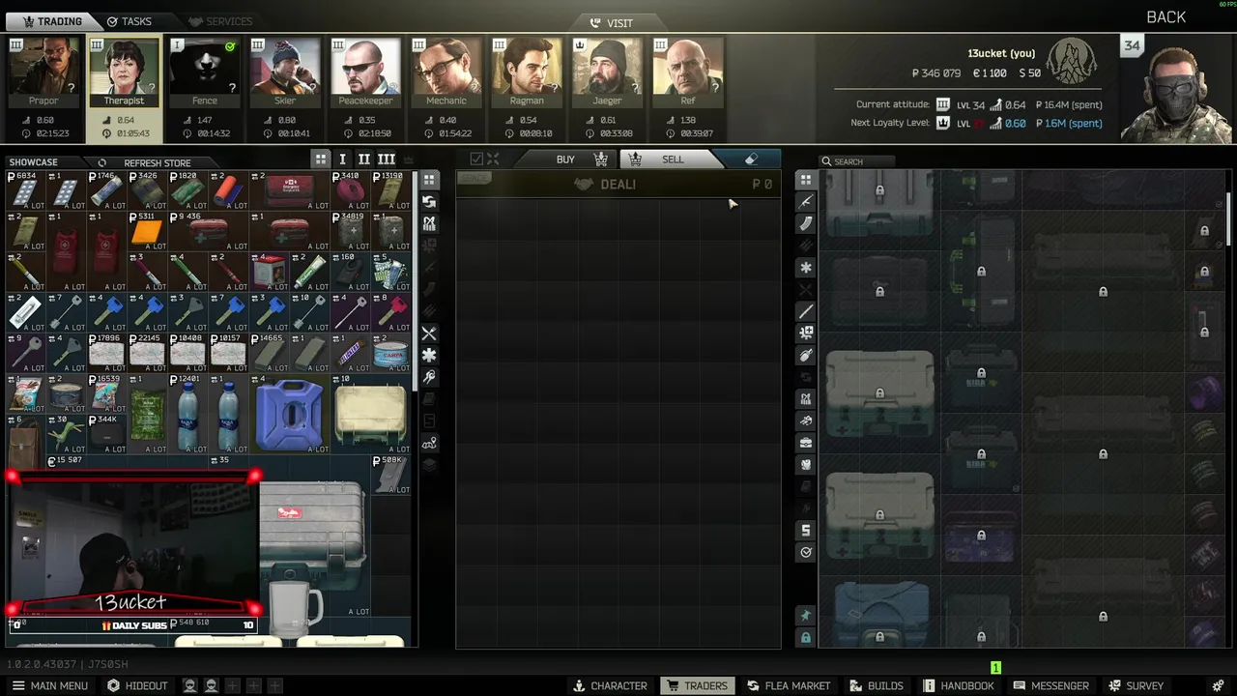1237x696 pixels.
Task: Click the pin icon below stash filters
Action: [x=806, y=616]
